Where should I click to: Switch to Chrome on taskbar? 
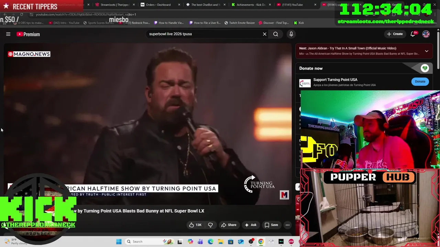[x=261, y=242]
